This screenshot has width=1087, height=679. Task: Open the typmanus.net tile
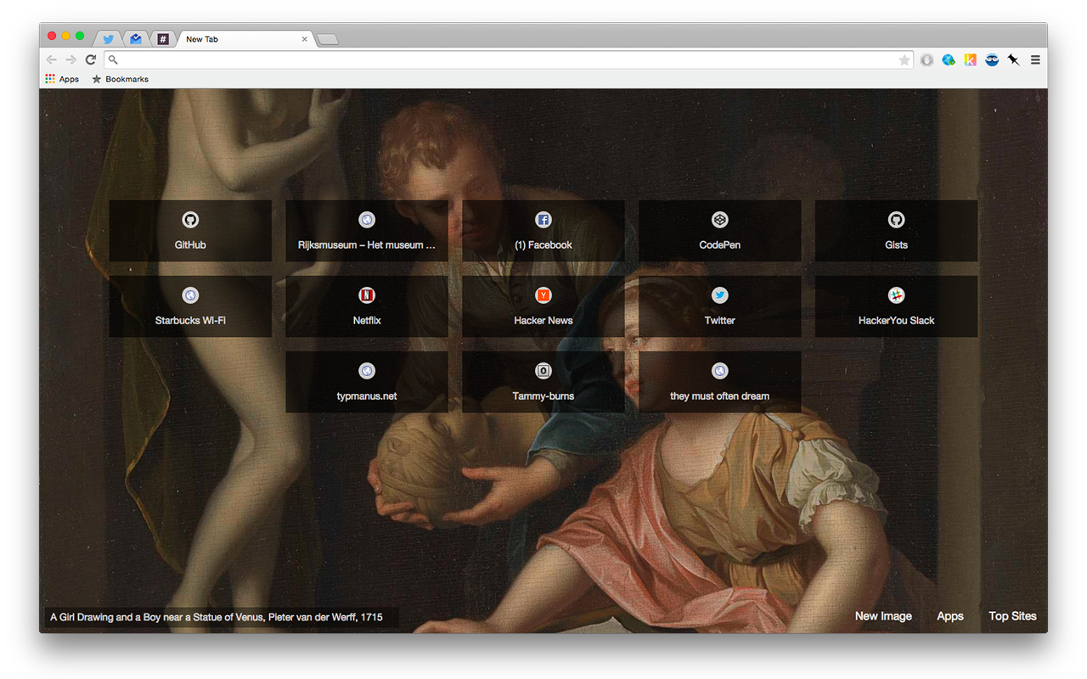pos(367,382)
